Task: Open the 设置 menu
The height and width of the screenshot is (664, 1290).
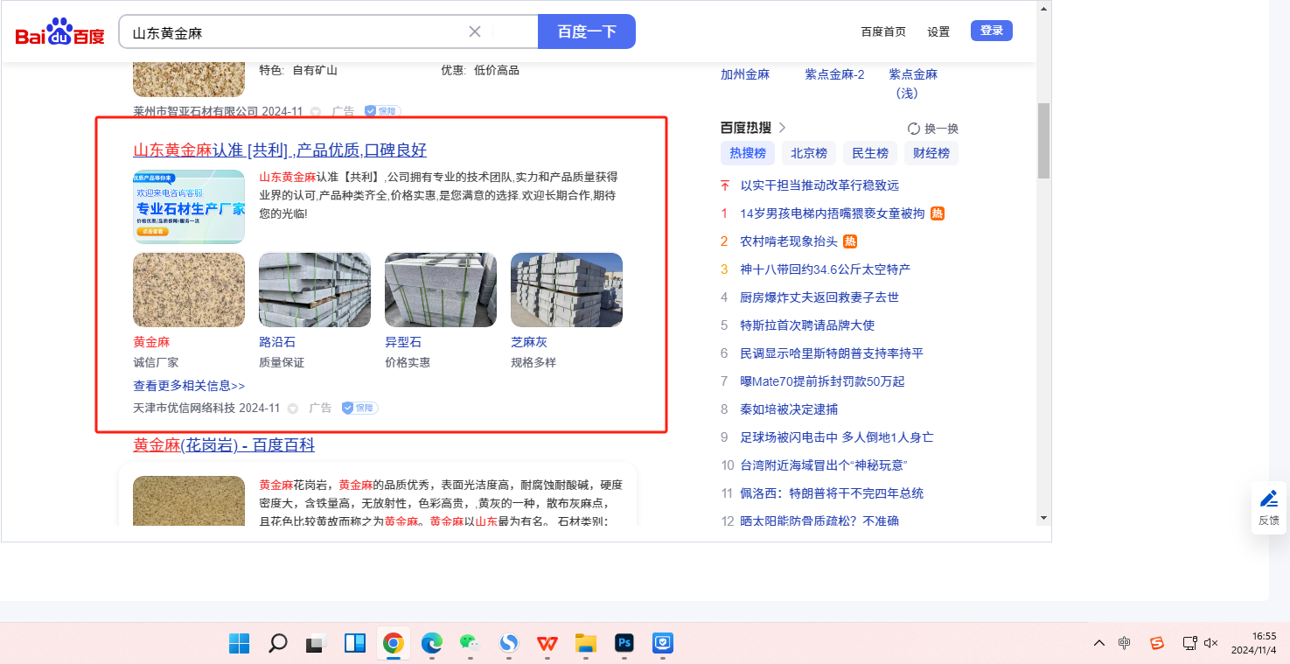Action: pyautogui.click(x=938, y=31)
